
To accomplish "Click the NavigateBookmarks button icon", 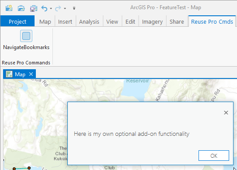I will 26,36.
